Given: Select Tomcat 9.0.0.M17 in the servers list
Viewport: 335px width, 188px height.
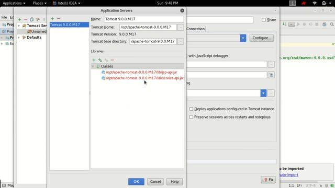Looking at the screenshot, I should (x=69, y=25).
